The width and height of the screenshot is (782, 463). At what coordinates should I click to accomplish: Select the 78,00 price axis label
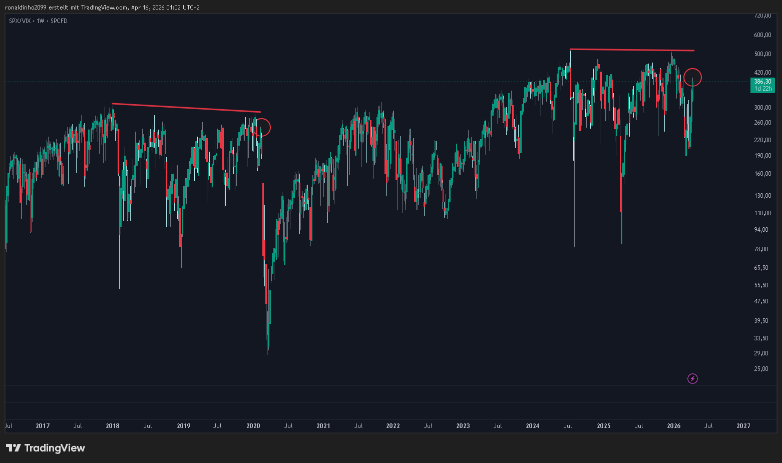761,249
